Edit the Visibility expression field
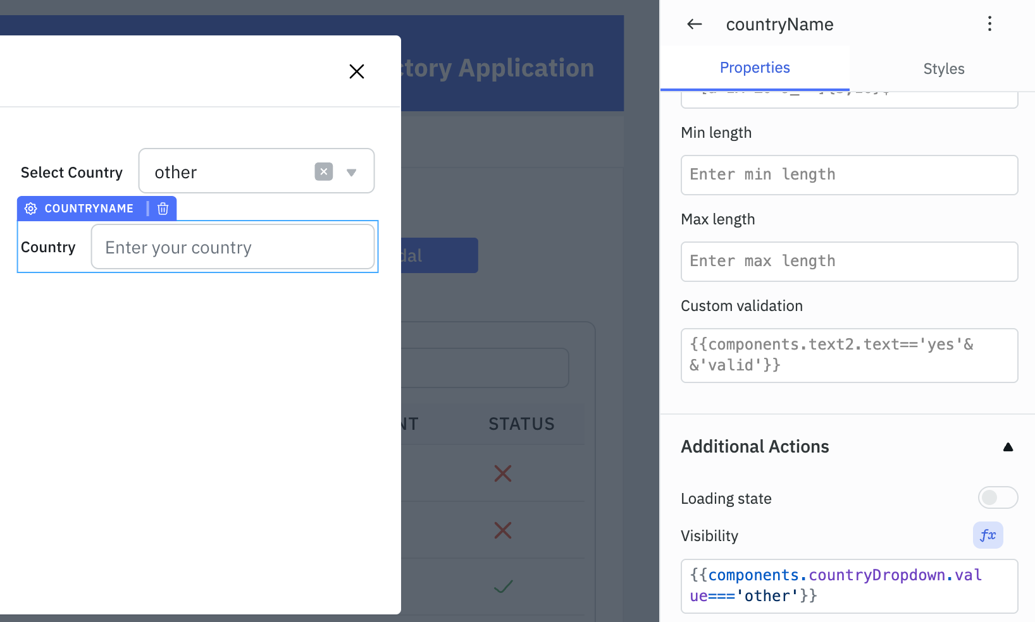 [849, 586]
